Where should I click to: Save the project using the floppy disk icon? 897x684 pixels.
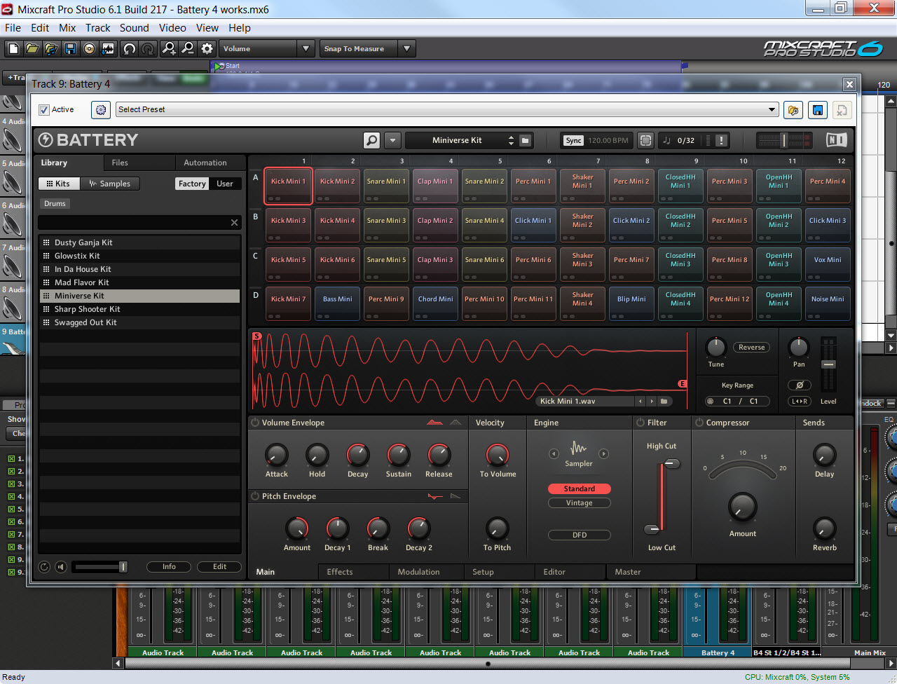pos(70,48)
